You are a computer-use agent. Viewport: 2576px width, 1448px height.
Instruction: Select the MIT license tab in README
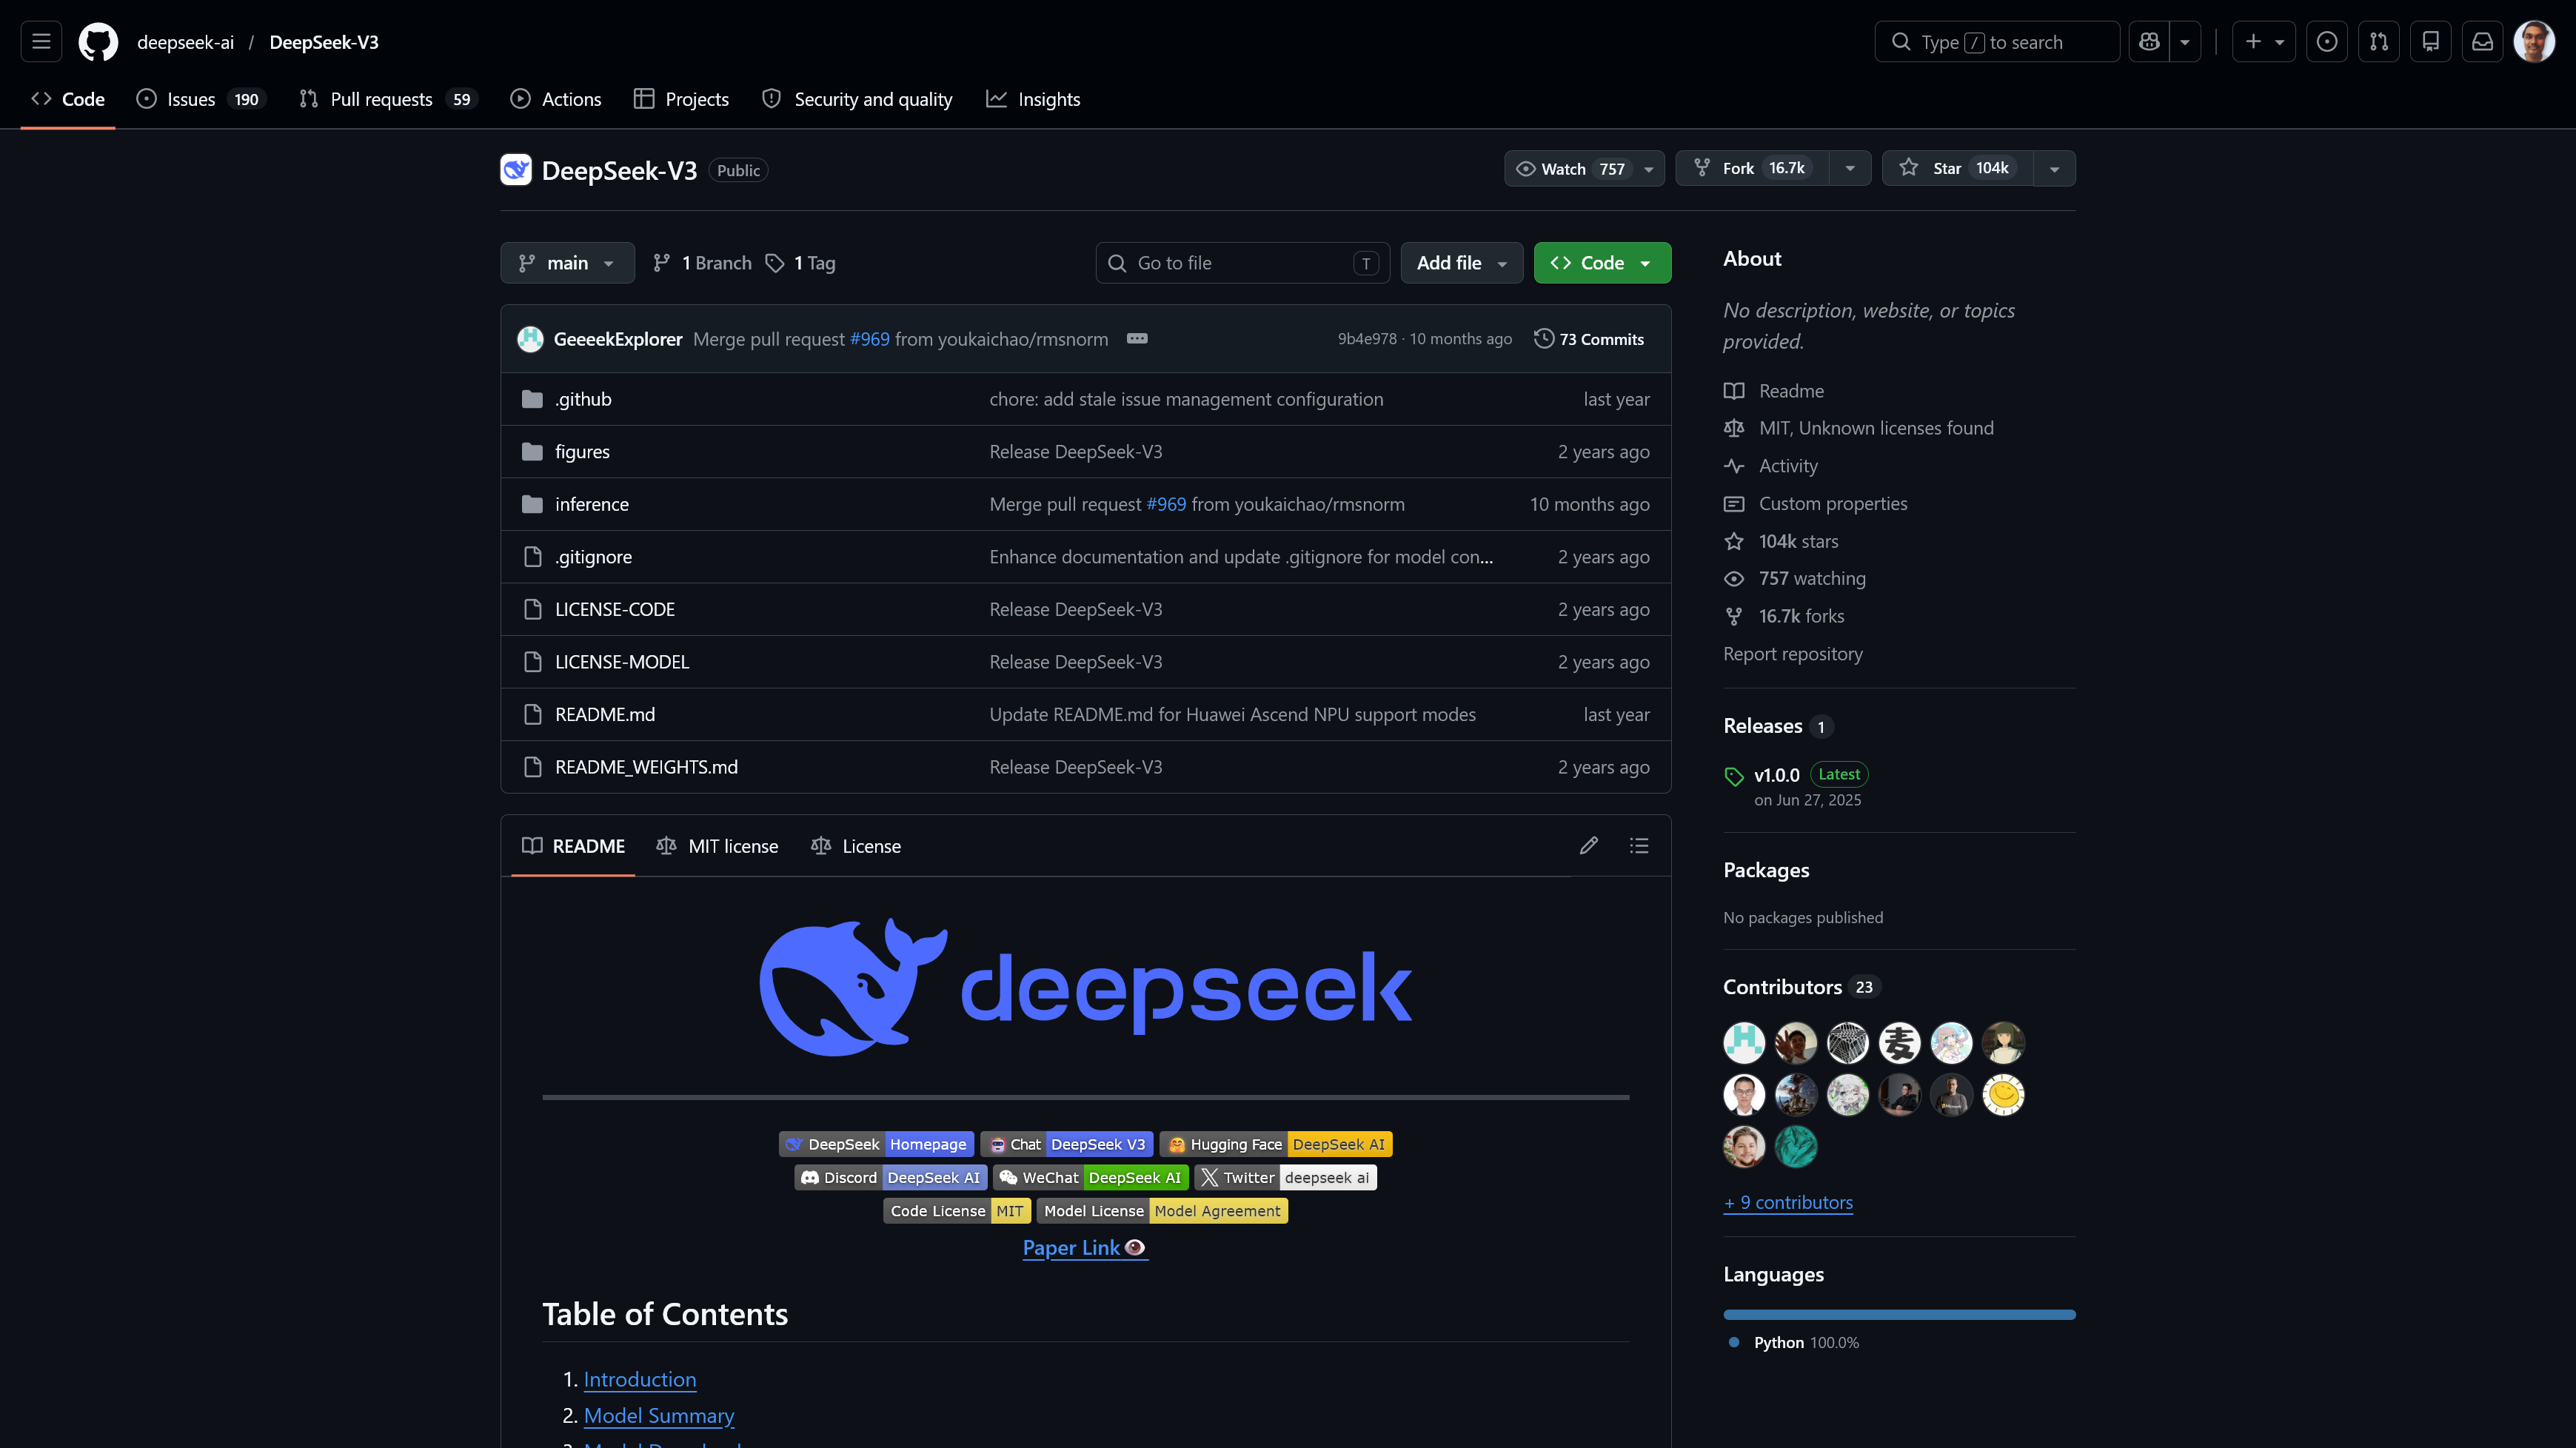[717, 846]
